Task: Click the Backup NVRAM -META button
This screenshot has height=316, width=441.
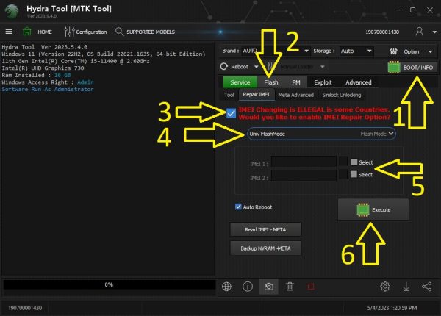Action: [x=265, y=248]
